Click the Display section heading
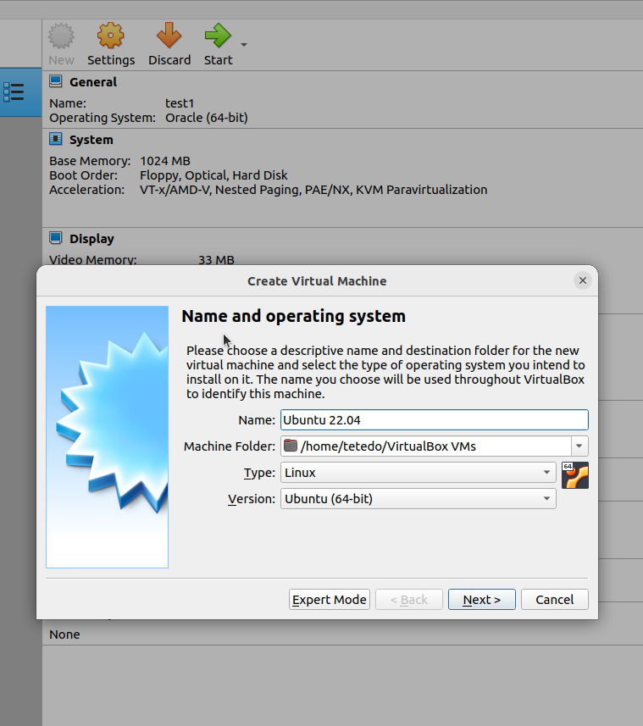The image size is (643, 726). (91, 239)
